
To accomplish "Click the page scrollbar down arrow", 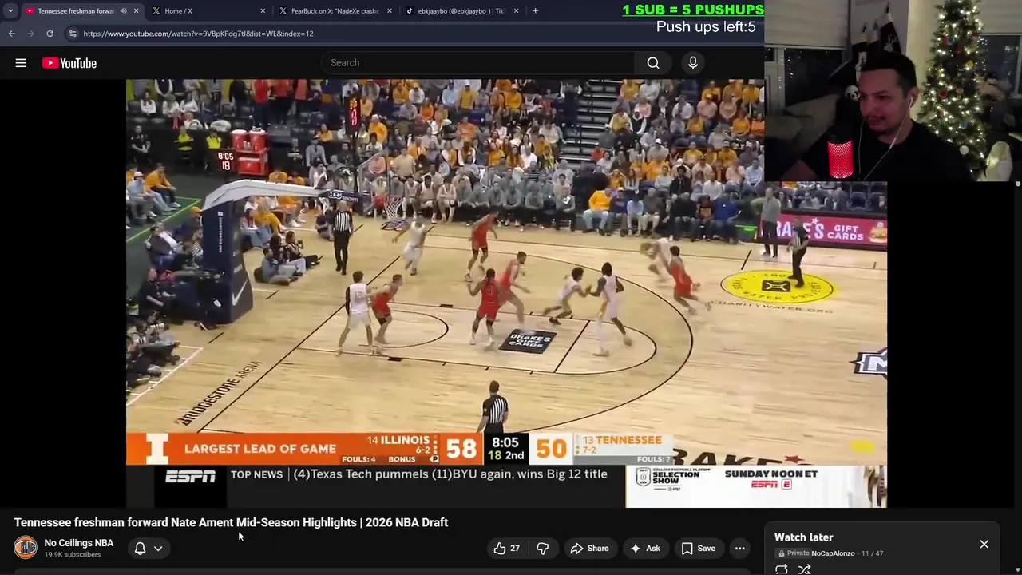I will [1017, 570].
